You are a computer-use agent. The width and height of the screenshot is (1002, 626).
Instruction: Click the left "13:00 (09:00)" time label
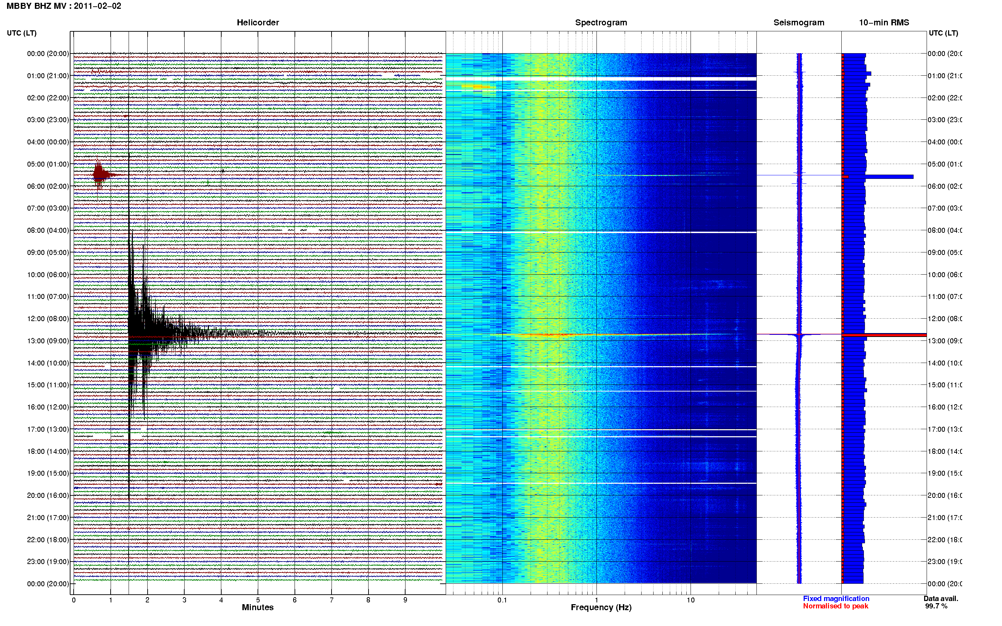click(48, 341)
